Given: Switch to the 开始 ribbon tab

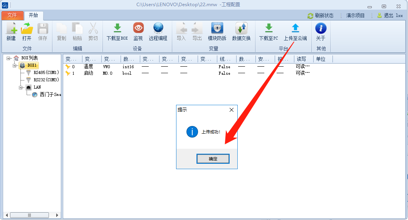Looking at the screenshot, I should (34, 15).
